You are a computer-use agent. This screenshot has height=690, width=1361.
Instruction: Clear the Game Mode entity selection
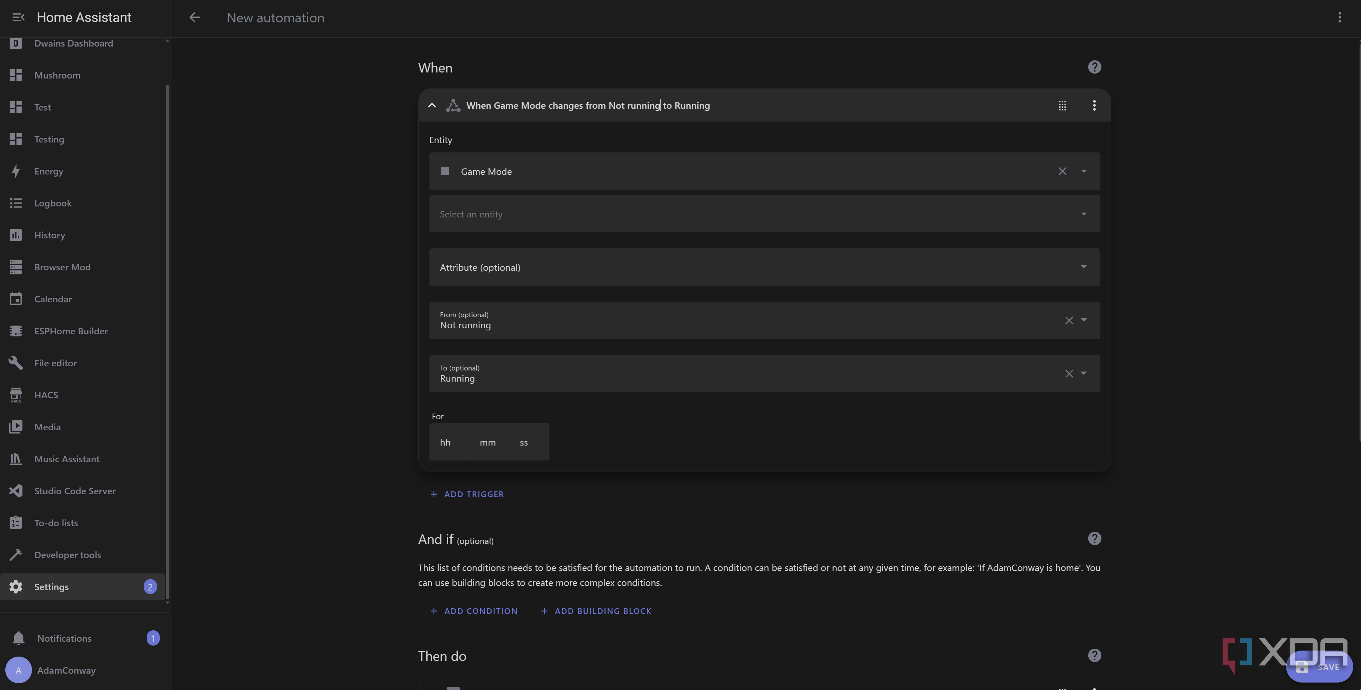1062,171
